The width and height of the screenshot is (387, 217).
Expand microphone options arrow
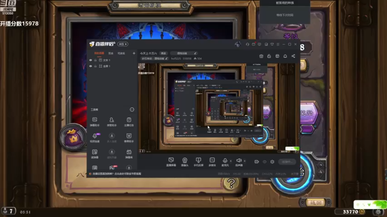tap(231, 161)
